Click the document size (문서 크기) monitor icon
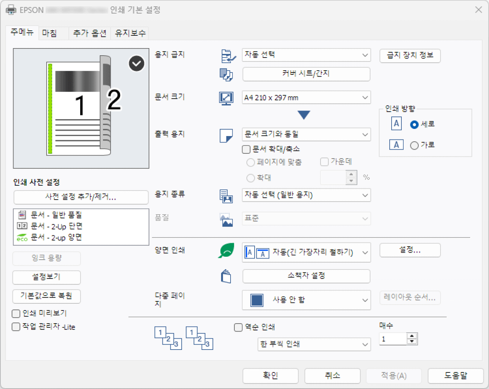The image size is (489, 389). tap(226, 98)
